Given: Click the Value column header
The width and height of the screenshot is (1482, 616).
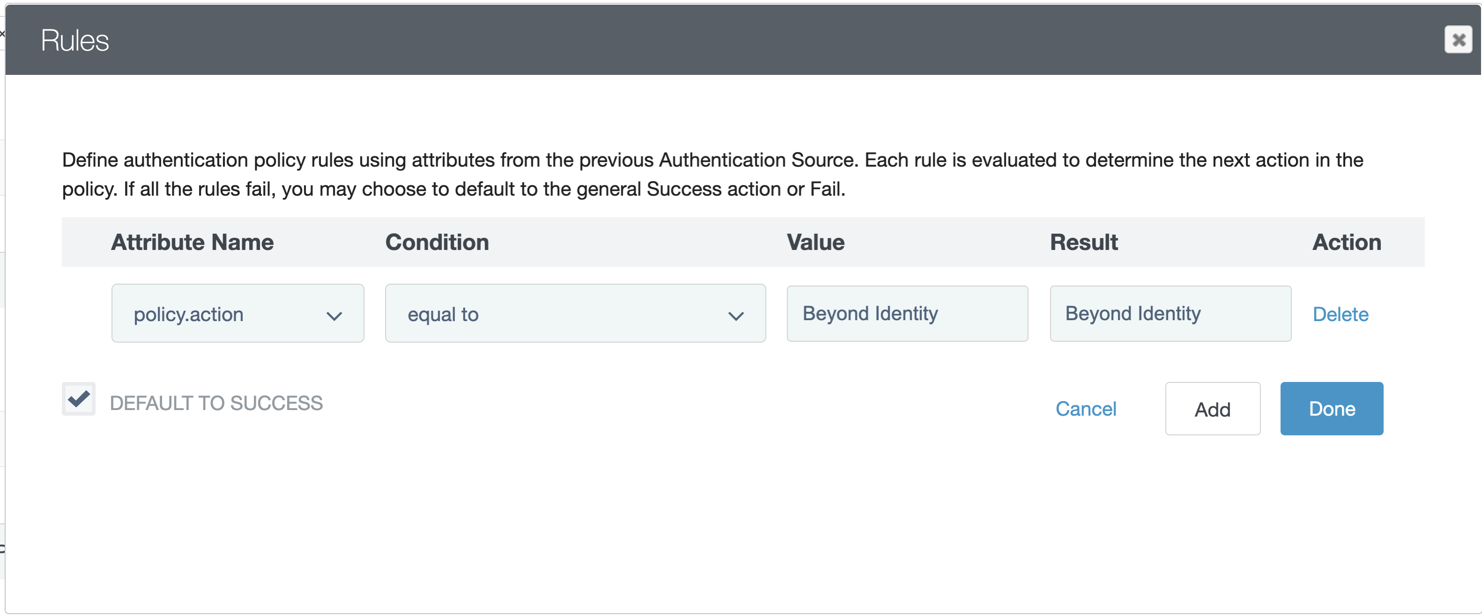Looking at the screenshot, I should pos(815,242).
